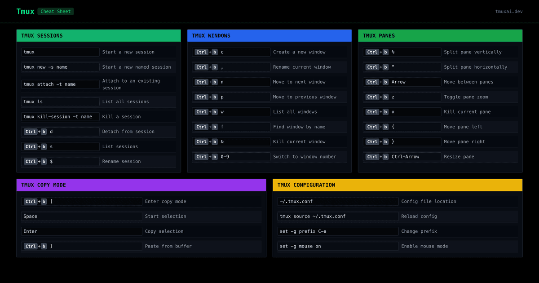This screenshot has height=283, width=539.
Task: Click the Ctrl+b w list windows shortcut
Action: (231, 111)
